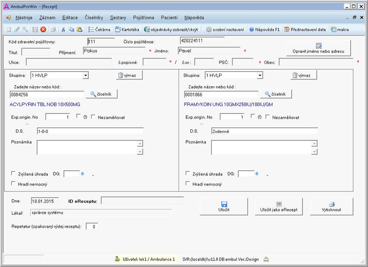Click the magnifier search toolbar icon
The width and height of the screenshot is (368, 267).
pyautogui.click(x=25, y=29)
